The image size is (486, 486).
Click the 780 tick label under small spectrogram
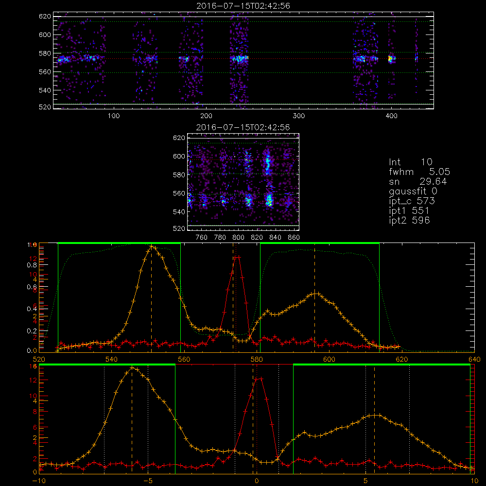(220, 238)
